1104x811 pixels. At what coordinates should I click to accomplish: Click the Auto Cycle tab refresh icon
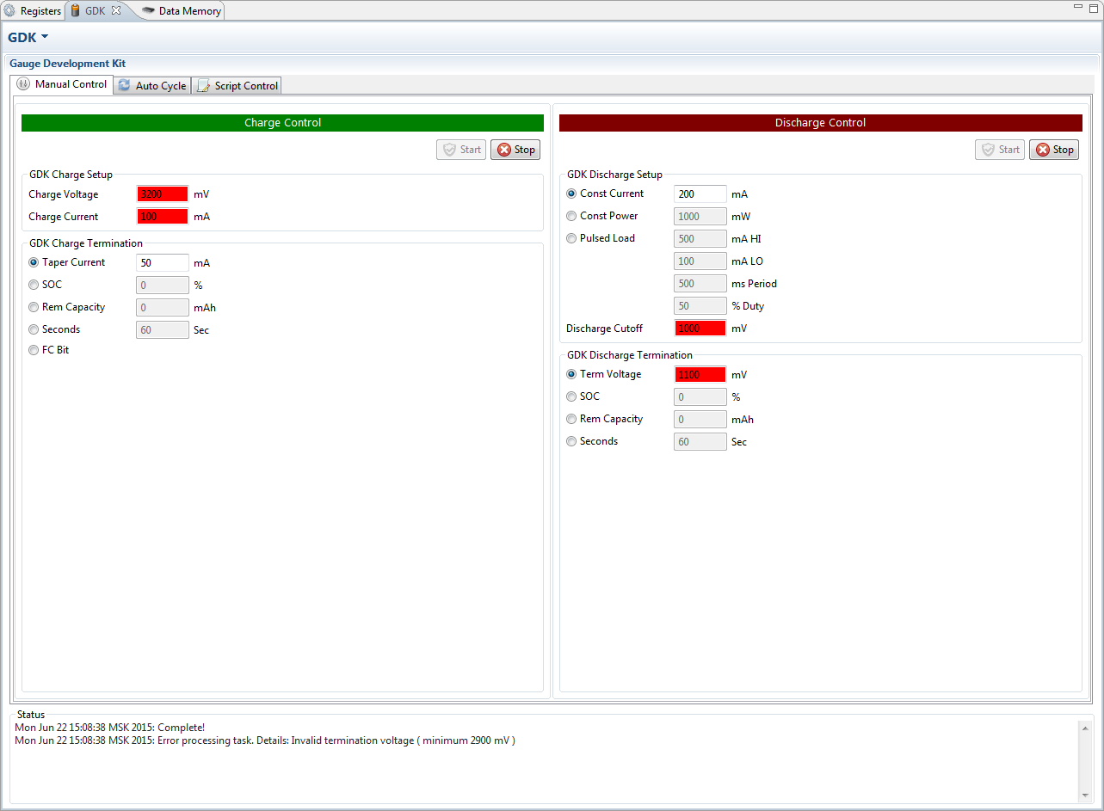coord(125,85)
